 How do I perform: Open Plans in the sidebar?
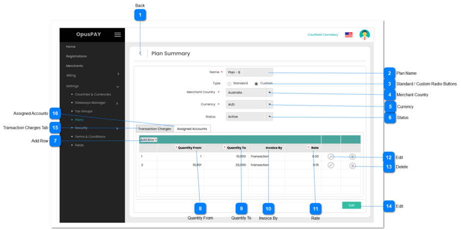pos(79,120)
